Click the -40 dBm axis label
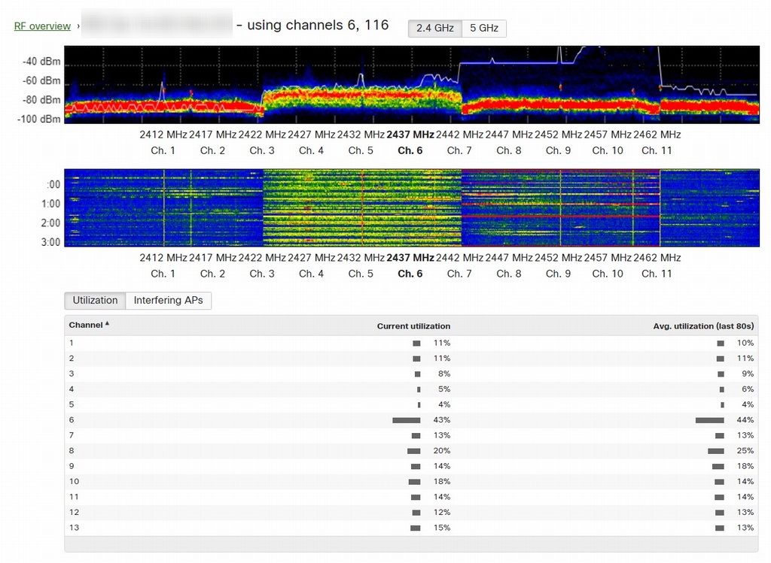Image resolution: width=771 pixels, height=563 pixels. (x=41, y=62)
